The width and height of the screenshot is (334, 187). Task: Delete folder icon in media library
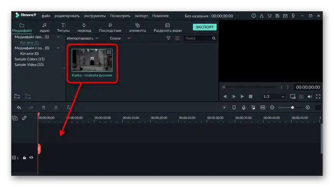[28, 96]
